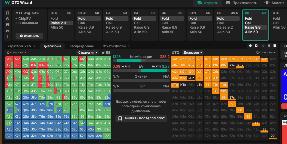The height and width of the screenshot is (144, 287).
Task: Click the EV comparison bar
Action: pos(141,71)
